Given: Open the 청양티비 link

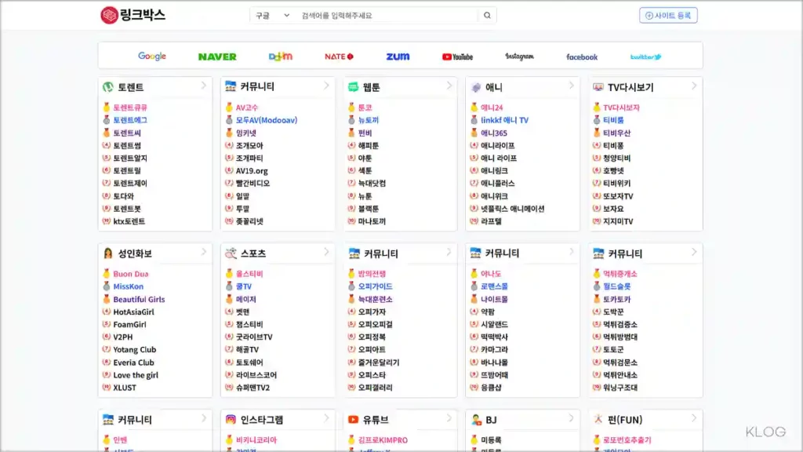Looking at the screenshot, I should coord(616,158).
